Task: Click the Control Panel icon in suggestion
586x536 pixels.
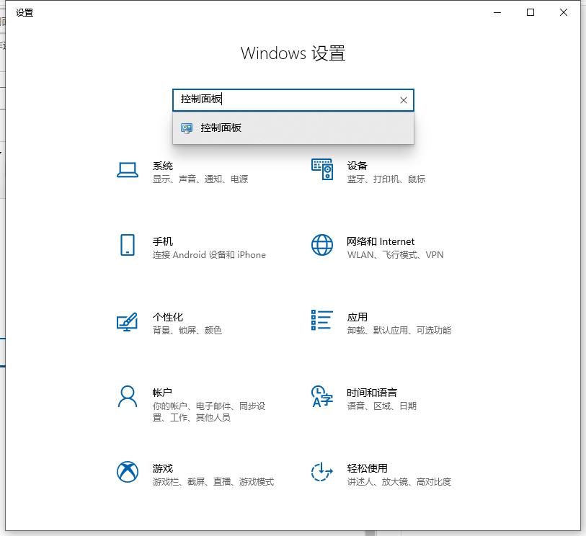Action: [x=187, y=128]
